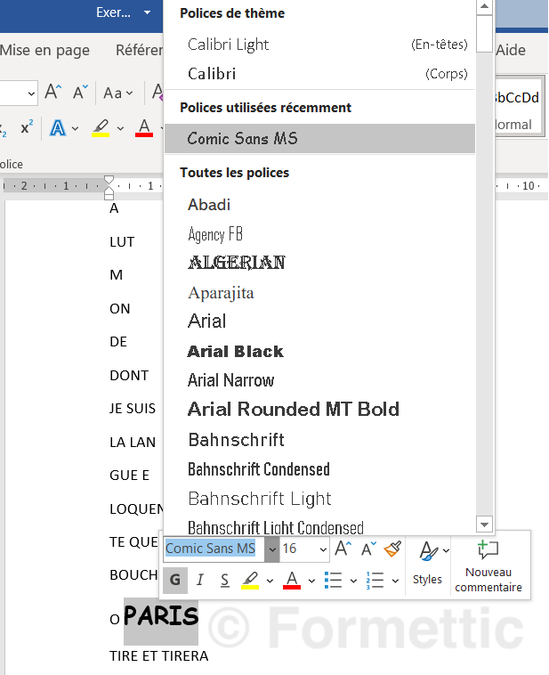Apply a numbered list from the mini toolbar
Viewport: 549px width, 675px height.
(375, 581)
